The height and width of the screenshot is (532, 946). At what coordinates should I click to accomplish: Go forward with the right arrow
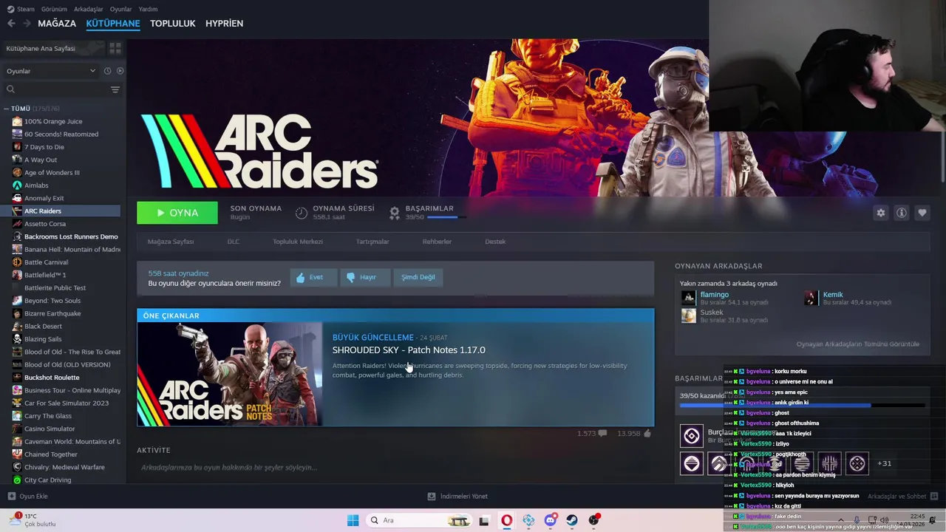point(27,24)
